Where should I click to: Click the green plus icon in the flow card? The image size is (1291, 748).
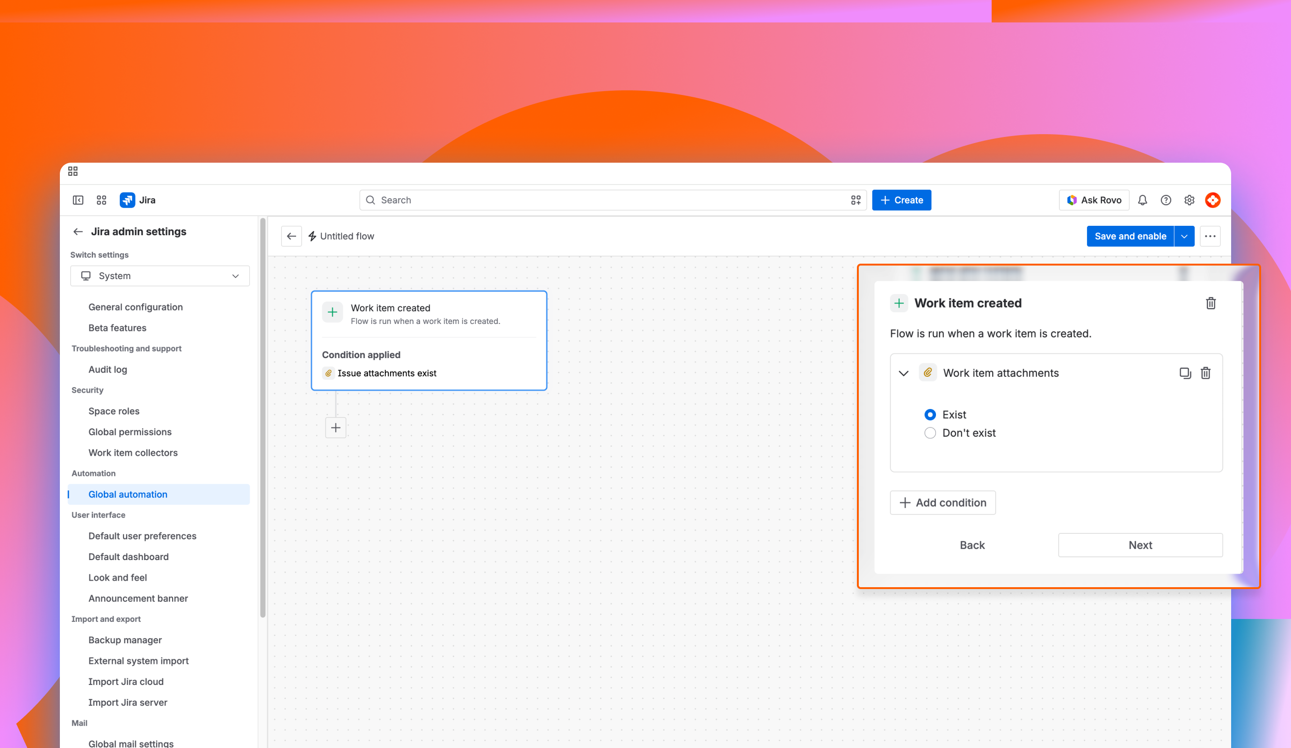click(x=333, y=312)
